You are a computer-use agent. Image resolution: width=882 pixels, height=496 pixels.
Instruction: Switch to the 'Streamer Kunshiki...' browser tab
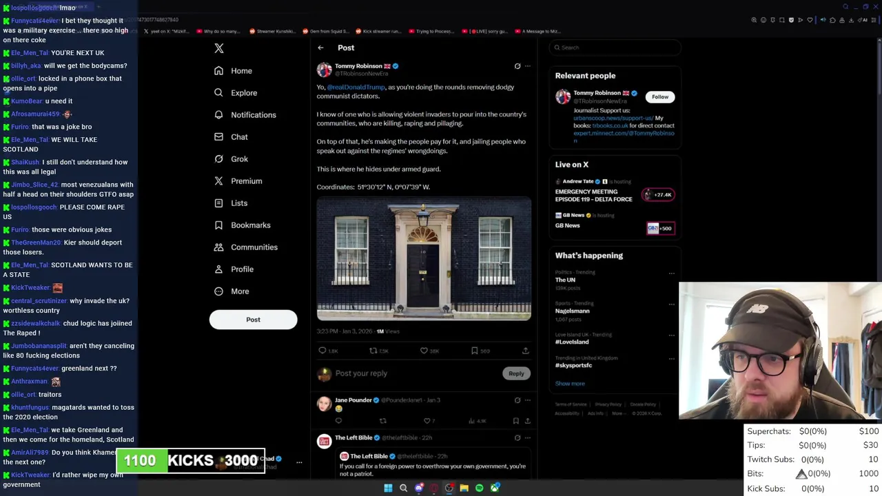271,31
